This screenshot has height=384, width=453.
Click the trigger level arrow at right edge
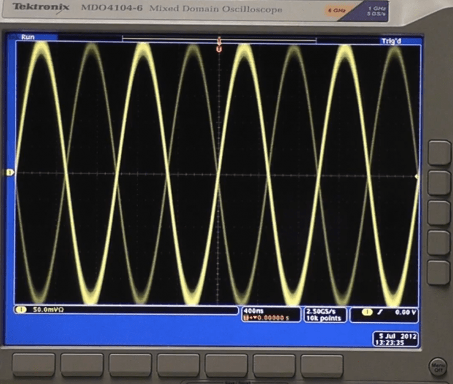pos(417,176)
